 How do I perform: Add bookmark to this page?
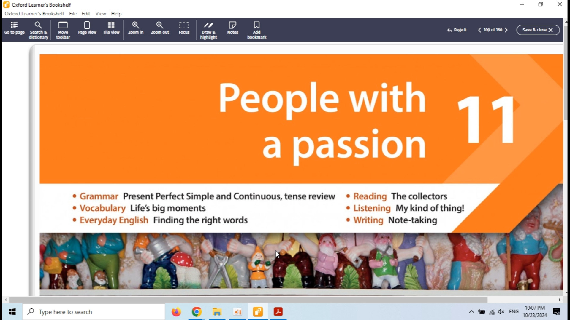[x=257, y=30]
